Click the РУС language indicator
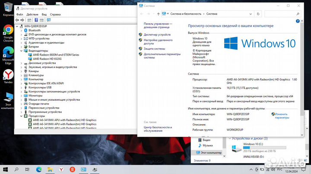Image resolution: width=311 pixels, height=174 pixels. coord(279,169)
